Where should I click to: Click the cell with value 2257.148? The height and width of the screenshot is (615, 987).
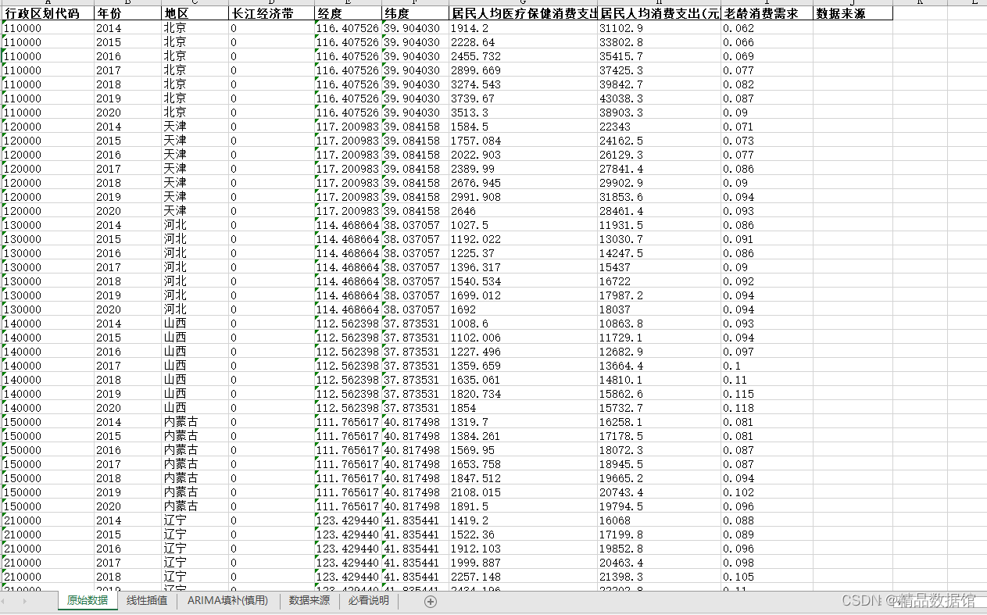click(x=523, y=577)
